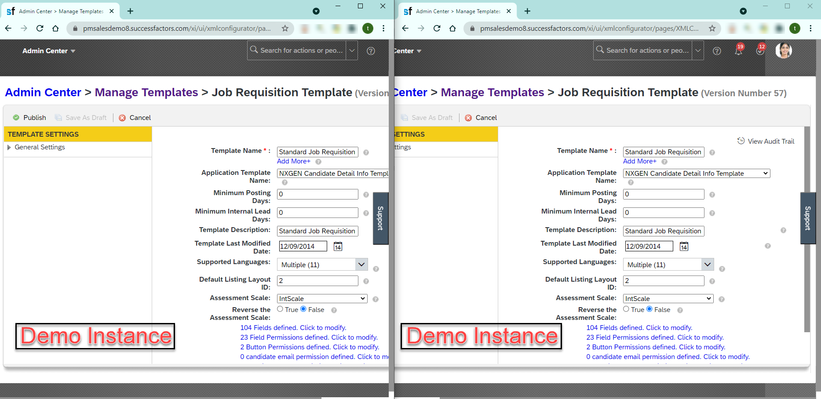This screenshot has width=821, height=399.
Task: Click Template Name input in left window
Action: tap(317, 152)
